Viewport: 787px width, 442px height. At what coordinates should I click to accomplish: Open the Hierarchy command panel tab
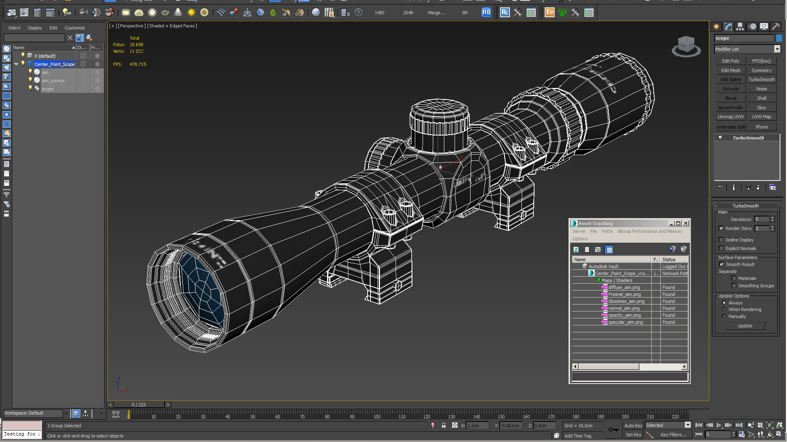740,27
